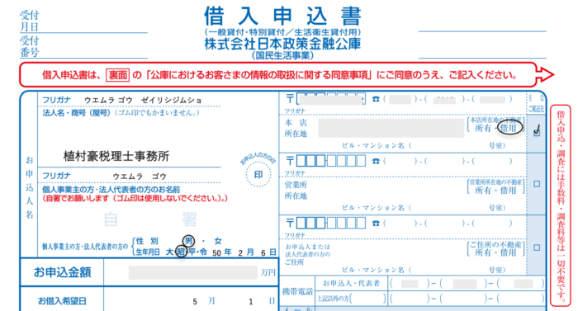The height and width of the screenshot is (311, 578).
Task: Click the red 自署でお願いします instruction
Action: tap(135, 198)
